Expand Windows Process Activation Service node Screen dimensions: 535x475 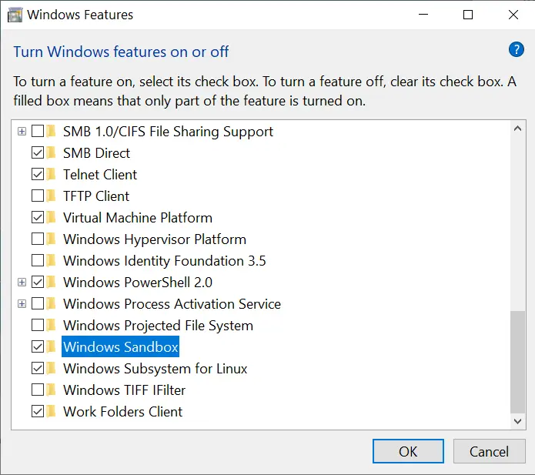(22, 303)
